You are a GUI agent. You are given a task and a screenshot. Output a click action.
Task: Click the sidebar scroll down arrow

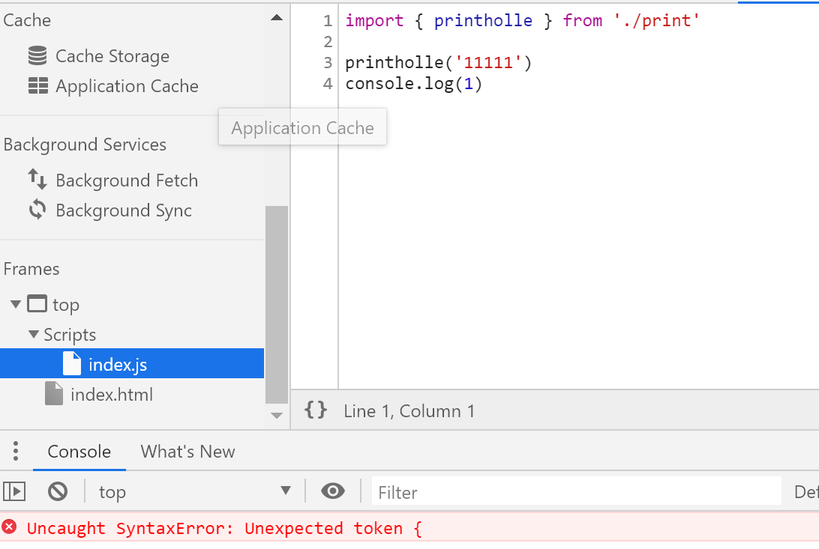tap(277, 416)
